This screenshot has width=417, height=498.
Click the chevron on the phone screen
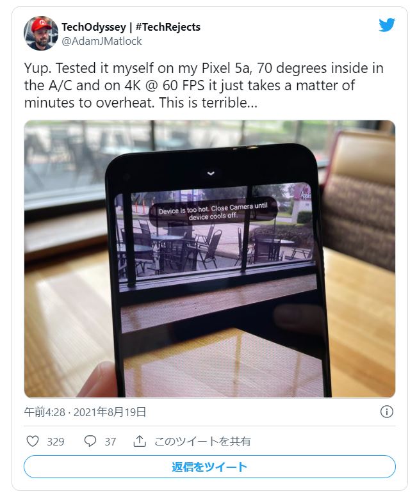tap(211, 173)
